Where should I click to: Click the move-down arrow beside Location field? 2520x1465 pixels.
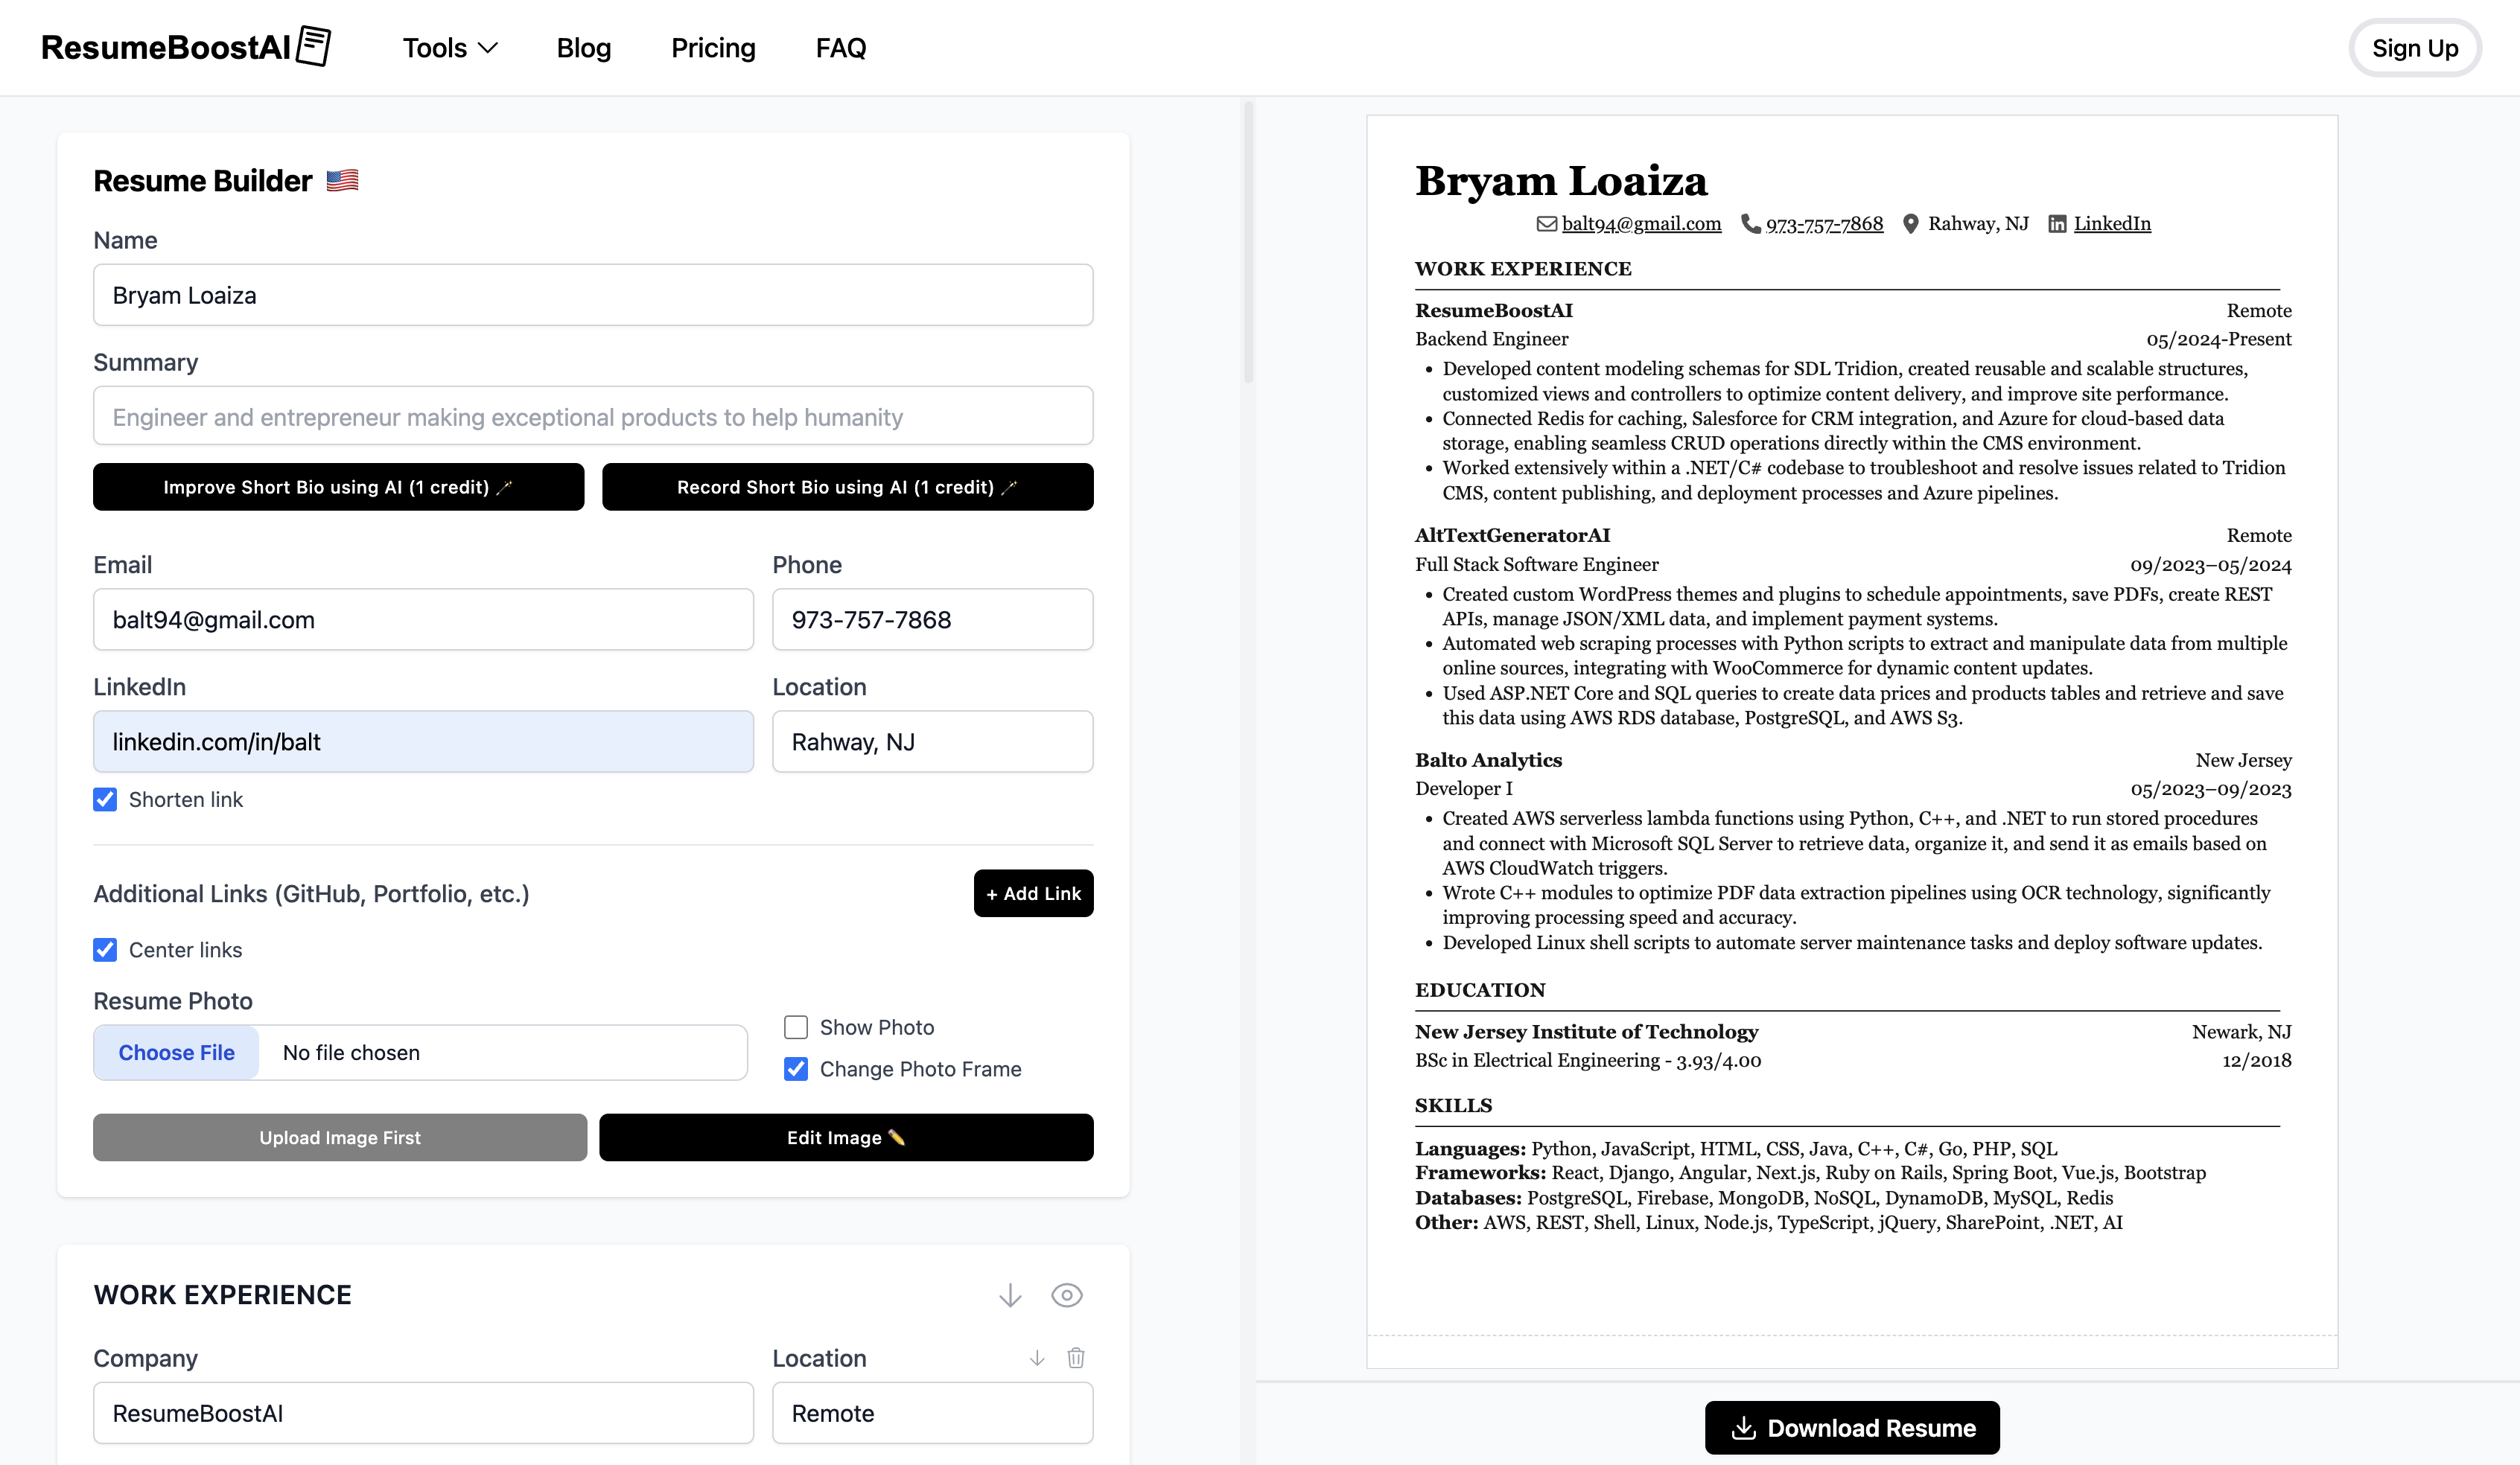[x=1037, y=1358]
